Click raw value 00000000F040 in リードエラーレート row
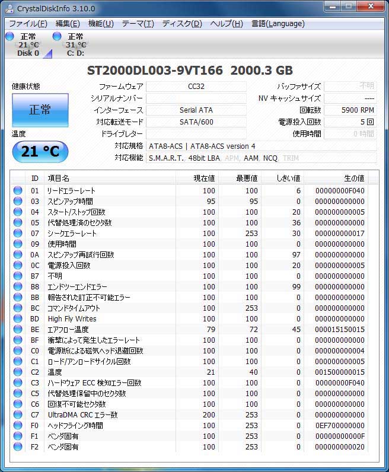389x472 pixels. point(340,190)
